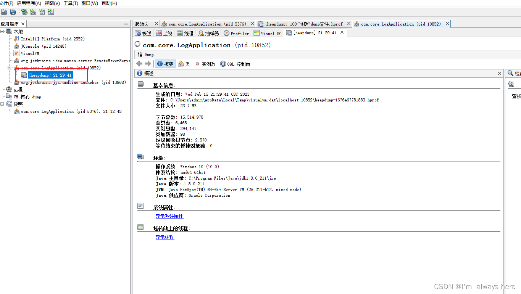Open the 窗口(W) menu
Screen dimensions: 521x294
90,3
